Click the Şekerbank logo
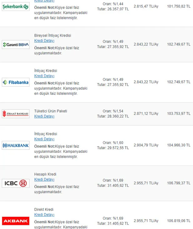This screenshot has height=229, width=193. 16,7
